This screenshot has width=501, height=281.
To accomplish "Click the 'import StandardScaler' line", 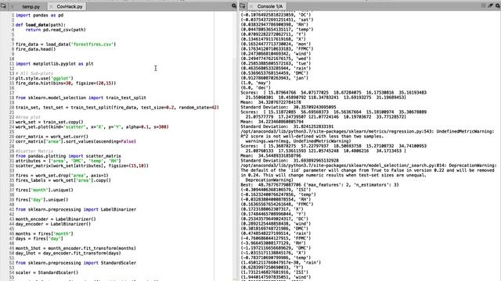I will point(76,263).
